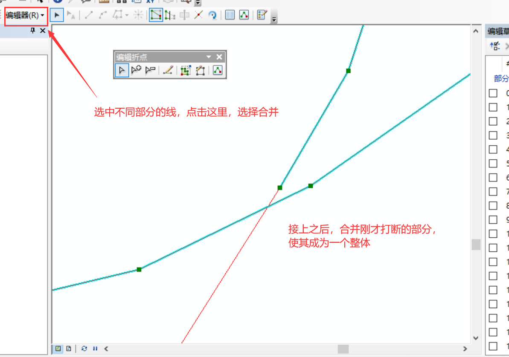Viewport: 509px width, 357px height.
Task: Close the 编辑折点 floating toolbar
Action: [219, 57]
